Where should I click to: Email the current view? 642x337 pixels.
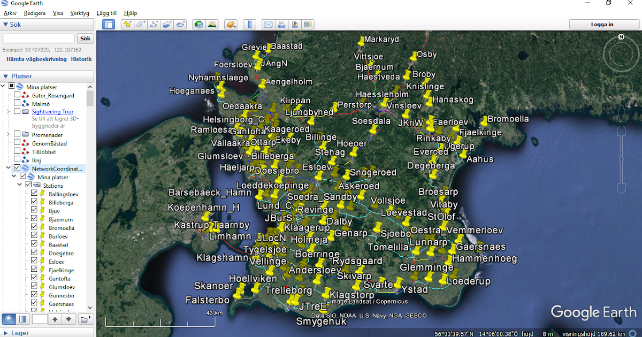click(x=268, y=24)
